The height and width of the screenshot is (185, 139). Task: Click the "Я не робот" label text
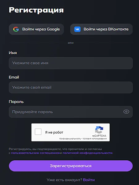pyautogui.click(x=54, y=132)
